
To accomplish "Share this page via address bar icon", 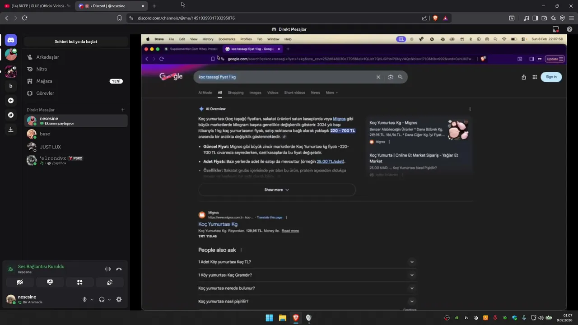I will pos(424,18).
